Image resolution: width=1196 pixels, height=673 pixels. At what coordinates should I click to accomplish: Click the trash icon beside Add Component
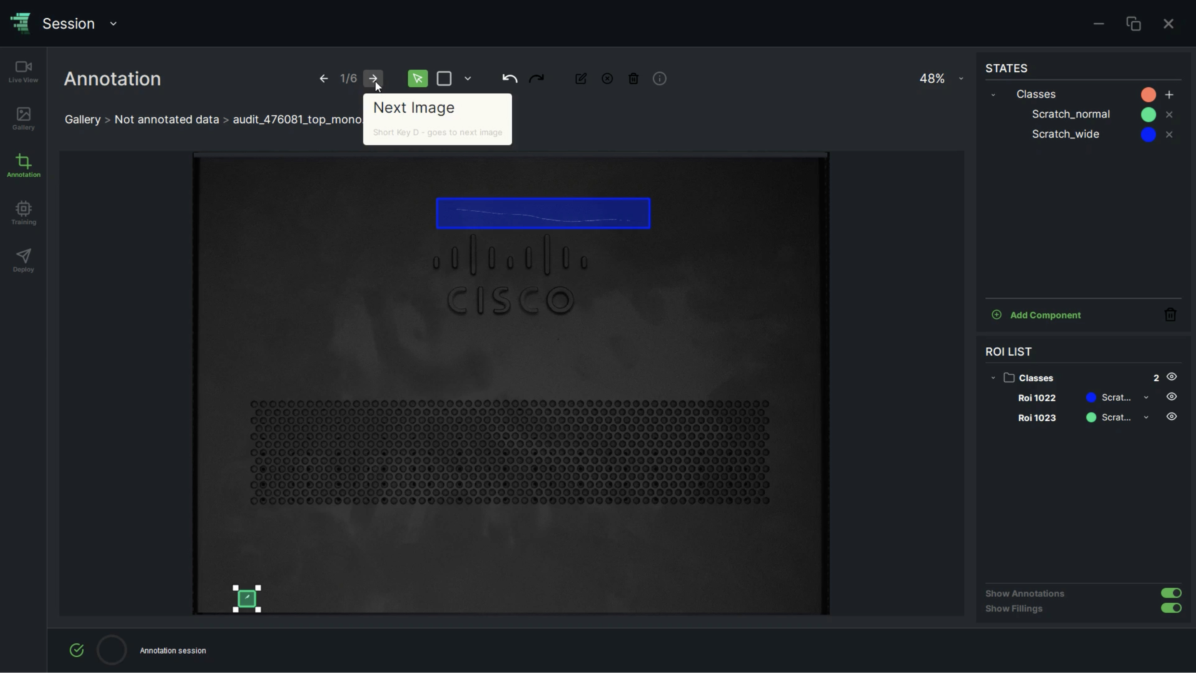pyautogui.click(x=1170, y=315)
